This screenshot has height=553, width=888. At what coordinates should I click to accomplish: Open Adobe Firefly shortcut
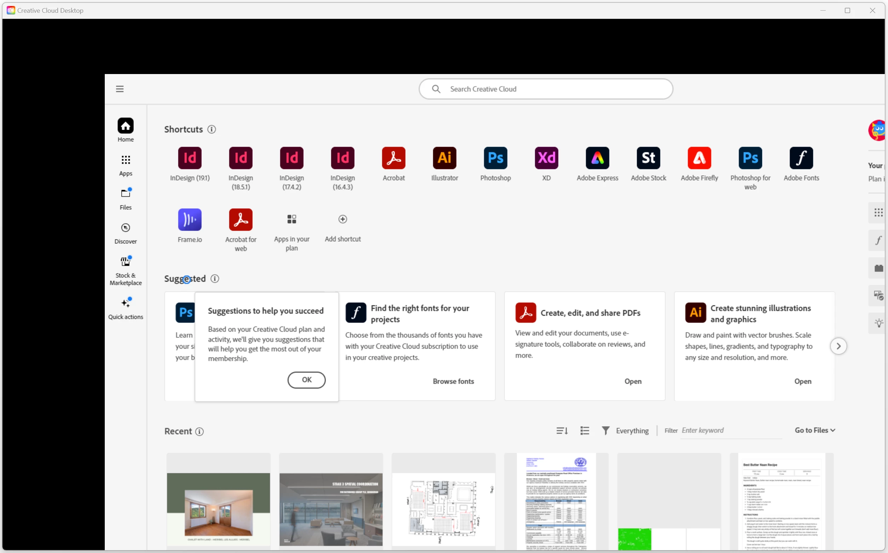pos(699,158)
